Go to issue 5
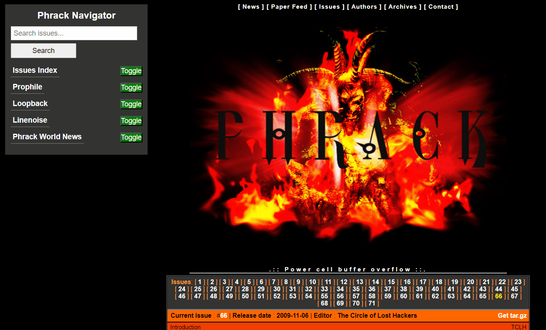546x330 pixels. tap(249, 282)
